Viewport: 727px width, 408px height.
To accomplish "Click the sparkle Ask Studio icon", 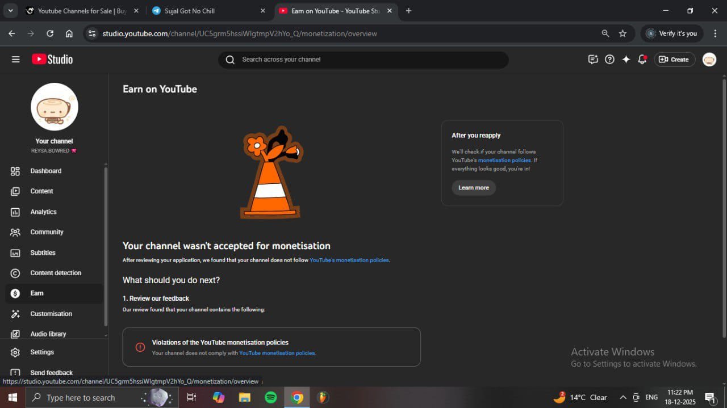I will point(626,60).
